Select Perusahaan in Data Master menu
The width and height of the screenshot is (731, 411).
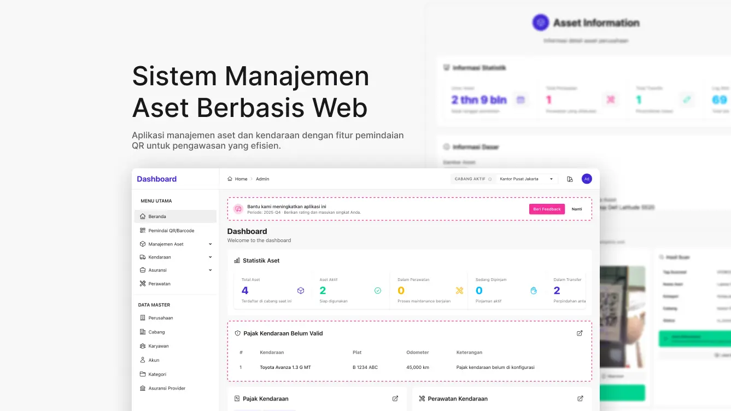[x=160, y=318]
